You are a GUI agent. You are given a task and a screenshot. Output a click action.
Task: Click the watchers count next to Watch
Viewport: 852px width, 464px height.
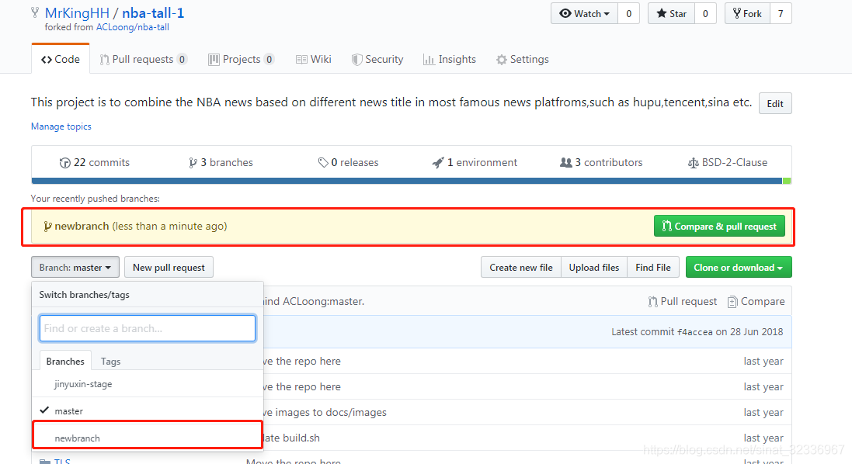click(628, 13)
